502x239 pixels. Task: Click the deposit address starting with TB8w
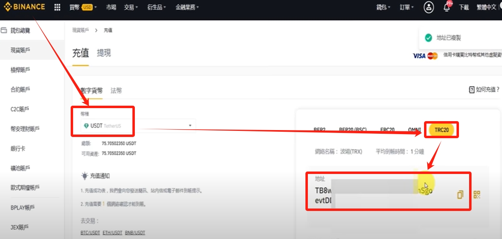(x=374, y=195)
